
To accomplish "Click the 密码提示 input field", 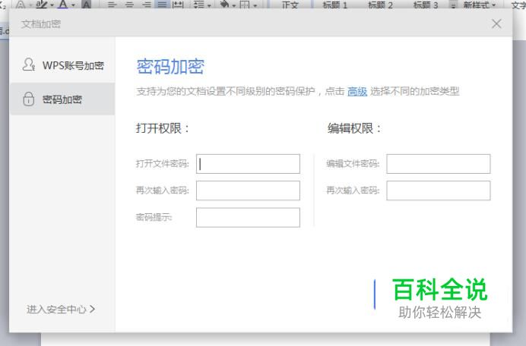I will tap(248, 217).
